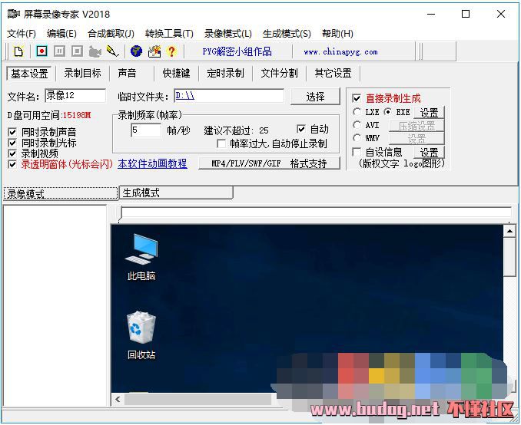Viewport: 521px width, 425px height.
Task: Toggle the 同时录制声音 checkbox
Action: pos(12,132)
